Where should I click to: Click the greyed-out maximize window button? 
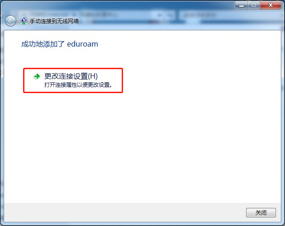tap(254, 5)
